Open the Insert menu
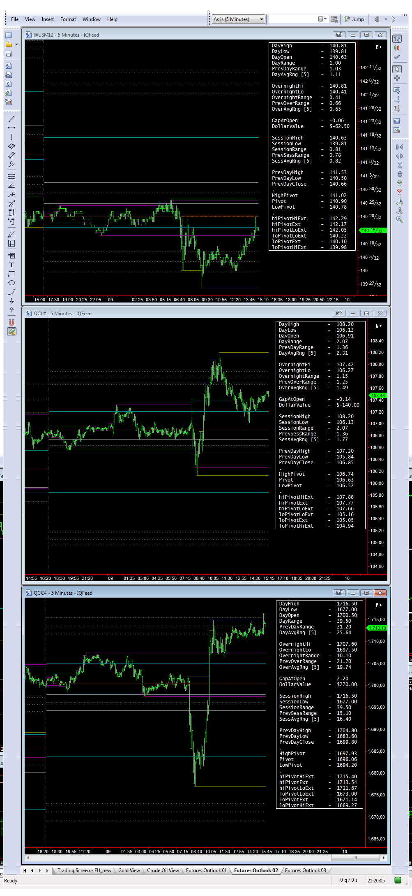Viewport: 412px width, 896px height. tap(48, 19)
